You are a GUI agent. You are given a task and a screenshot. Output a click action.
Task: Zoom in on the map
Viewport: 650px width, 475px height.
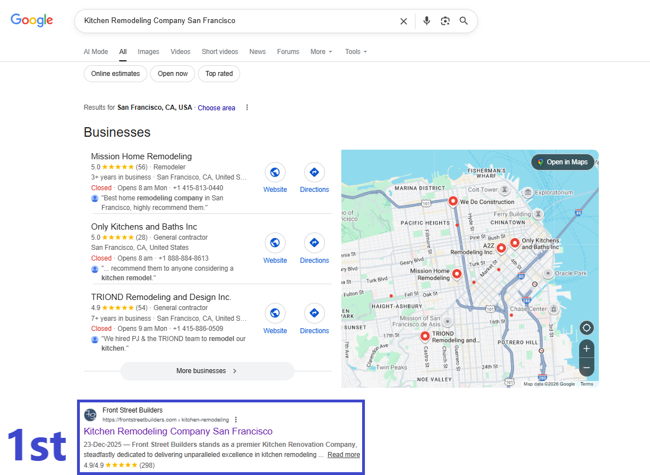tap(586, 349)
